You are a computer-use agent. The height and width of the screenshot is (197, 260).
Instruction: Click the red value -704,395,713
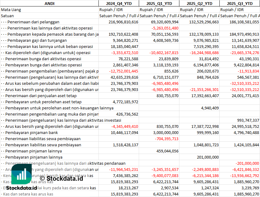click(167, 139)
